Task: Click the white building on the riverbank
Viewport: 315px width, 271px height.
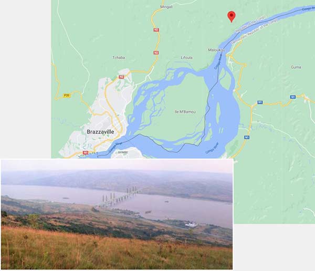Action: [191, 225]
